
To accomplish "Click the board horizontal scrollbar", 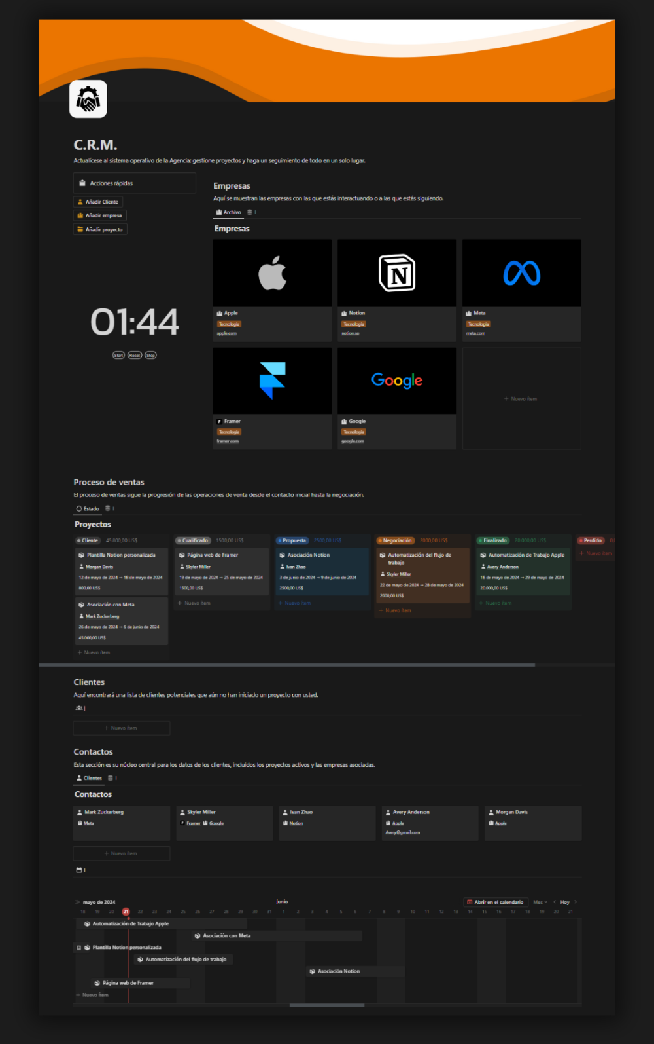I will pos(286,665).
